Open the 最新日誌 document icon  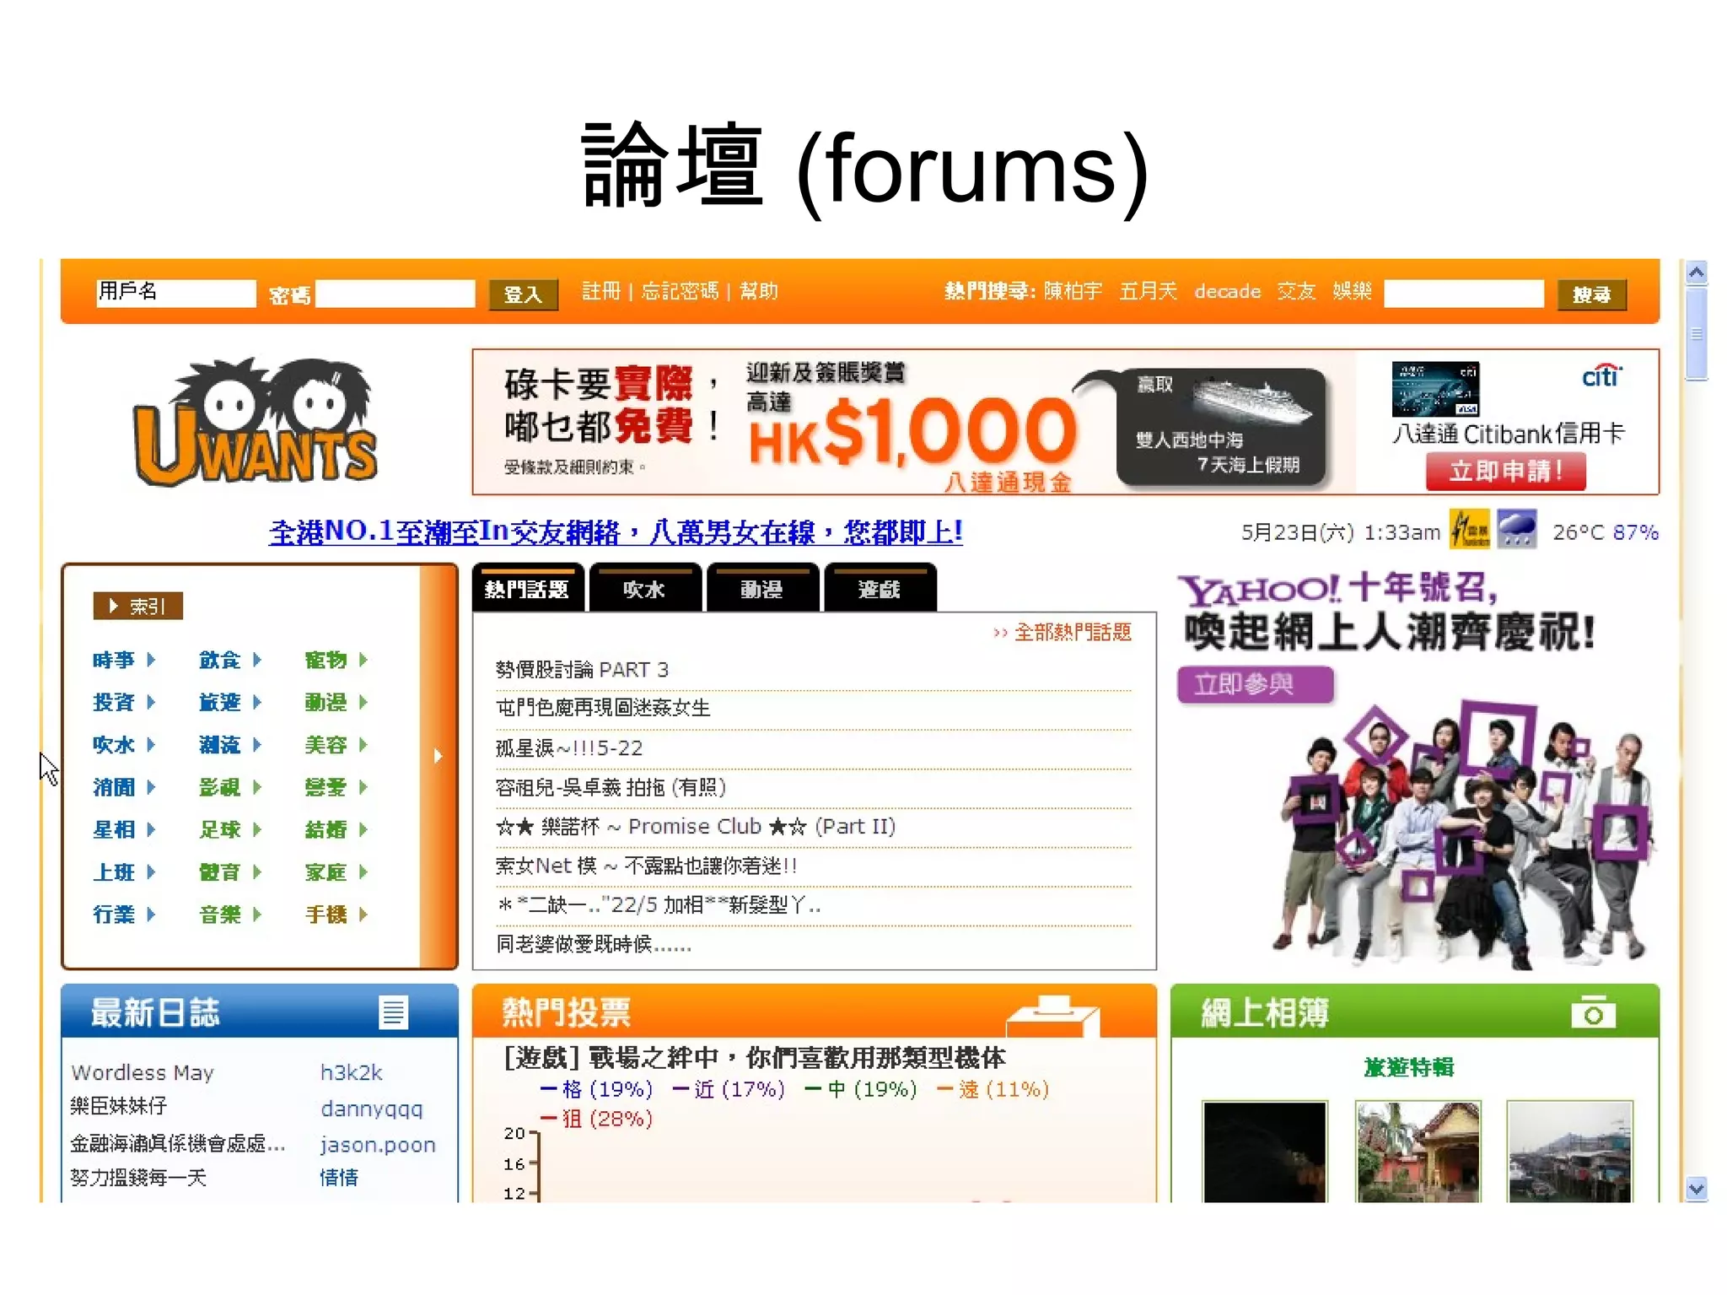click(393, 1012)
